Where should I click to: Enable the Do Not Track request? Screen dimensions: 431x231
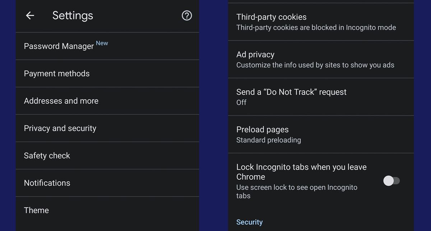[291, 92]
